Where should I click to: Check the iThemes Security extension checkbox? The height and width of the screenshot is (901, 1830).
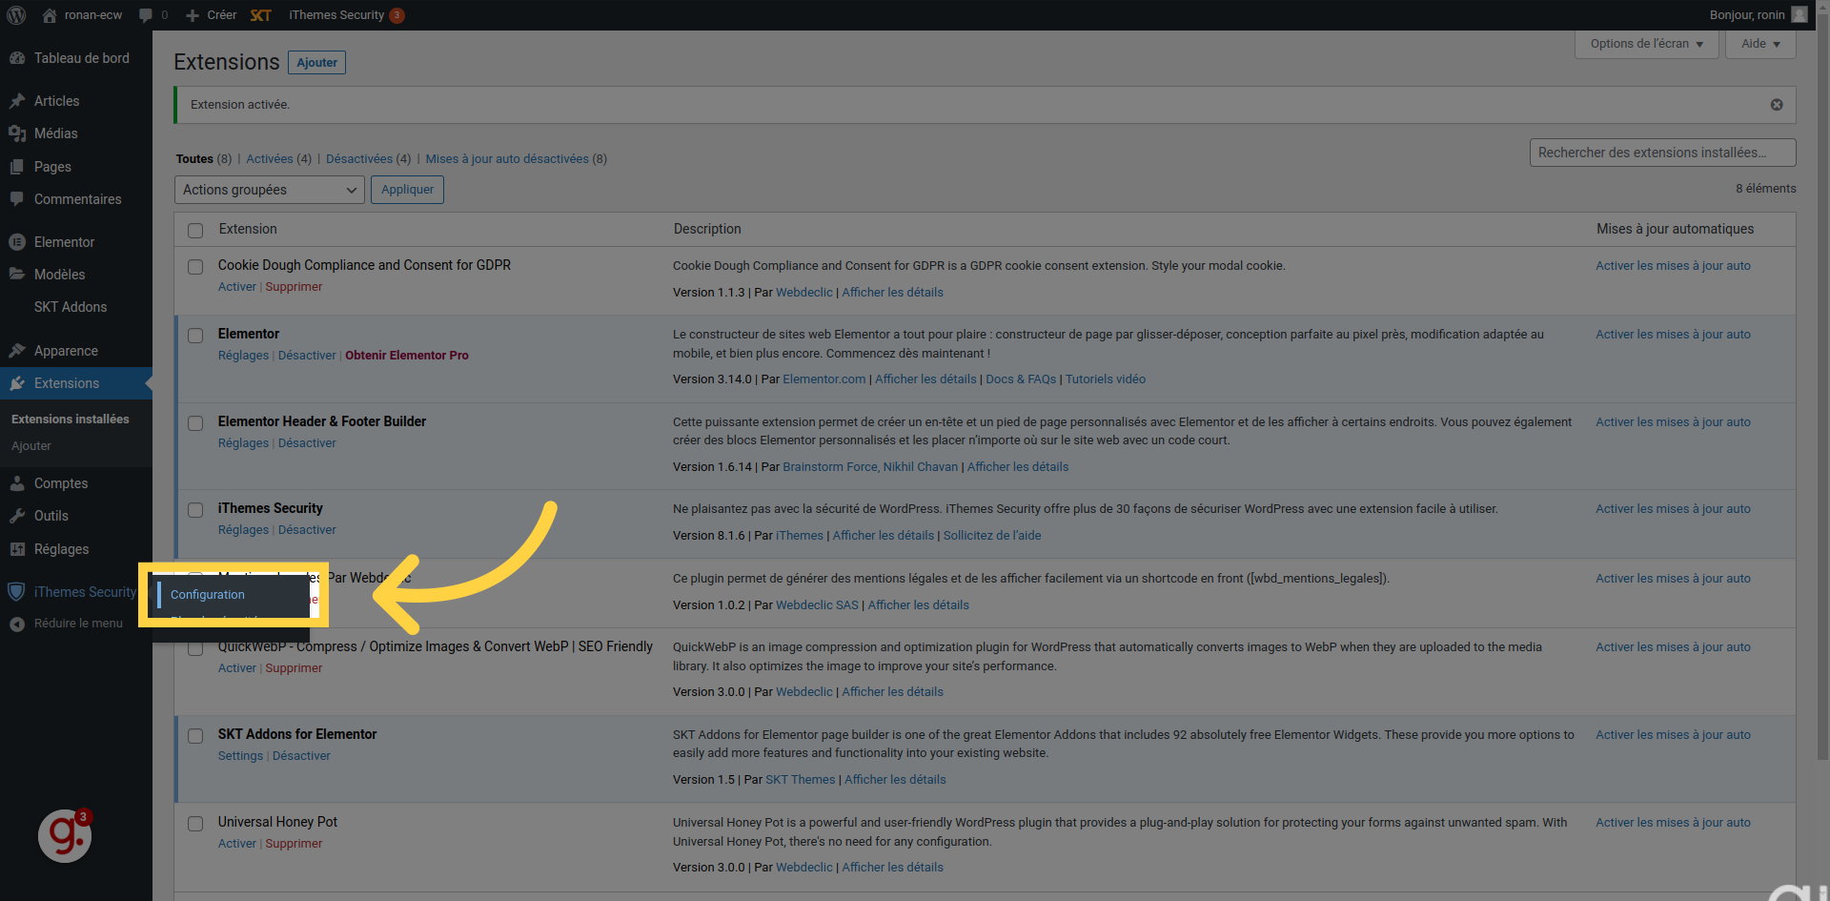pyautogui.click(x=195, y=510)
